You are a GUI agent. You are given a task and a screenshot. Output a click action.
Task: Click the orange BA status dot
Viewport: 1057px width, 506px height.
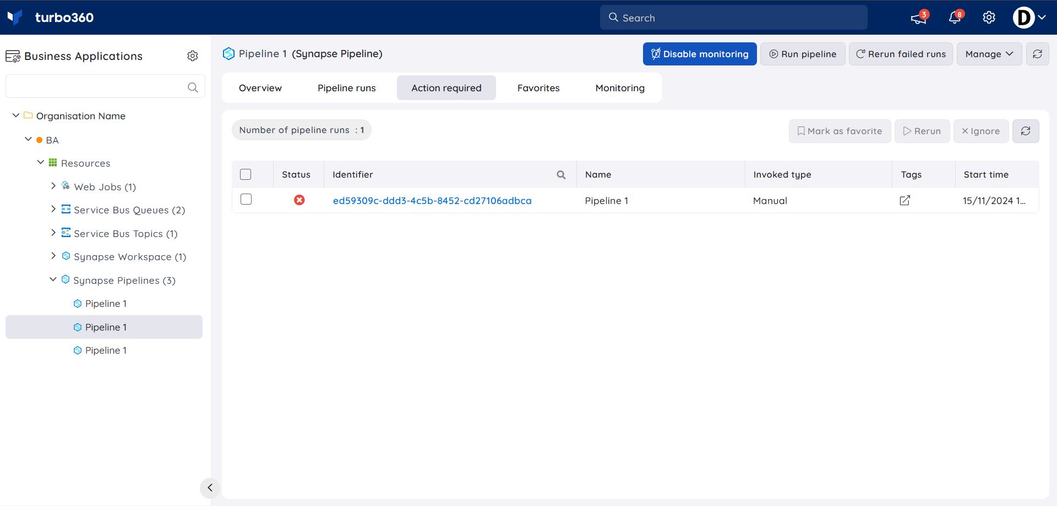[x=39, y=140]
